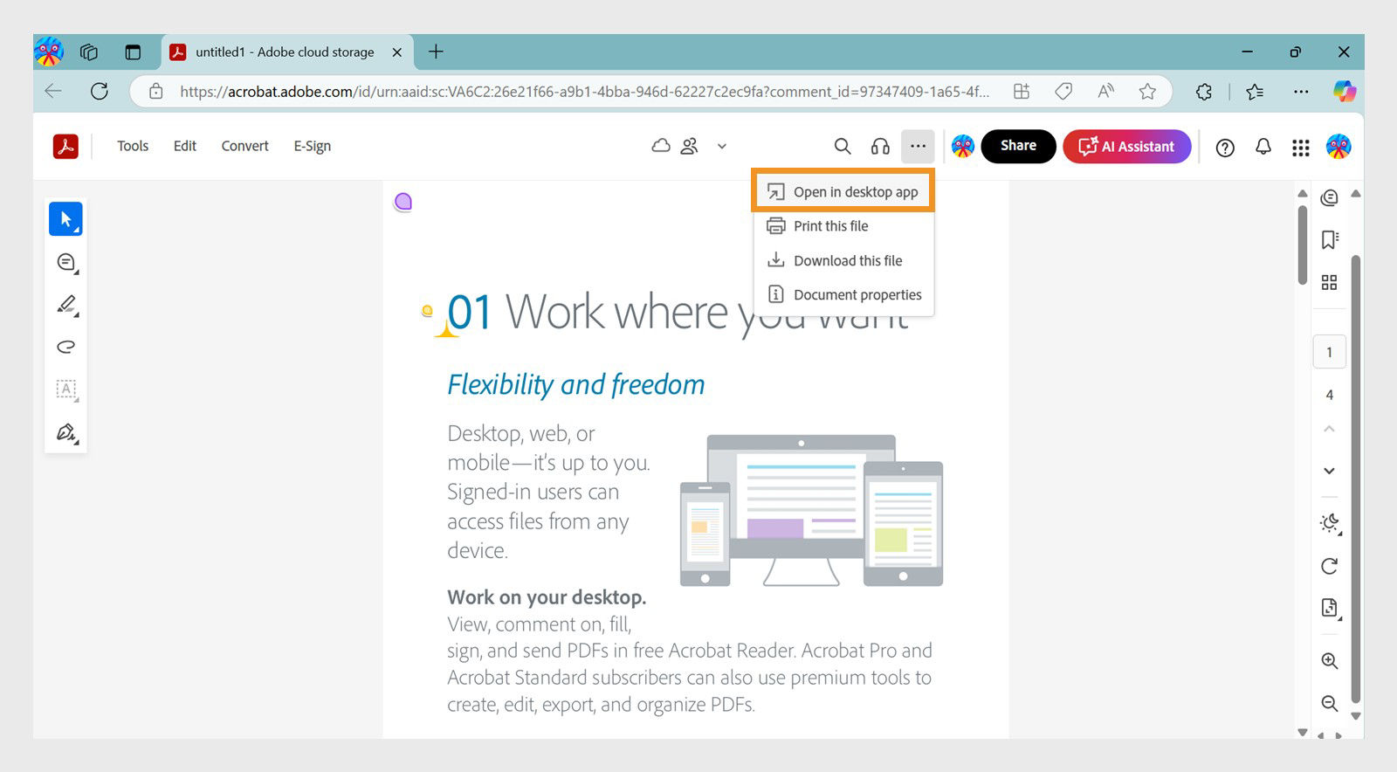1397x772 pixels.
Task: Open the search magnifier in Acrobat toolbar
Action: click(x=843, y=147)
